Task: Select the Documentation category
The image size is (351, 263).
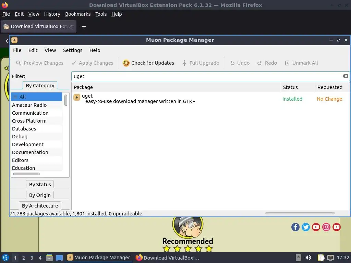Action: (36, 152)
